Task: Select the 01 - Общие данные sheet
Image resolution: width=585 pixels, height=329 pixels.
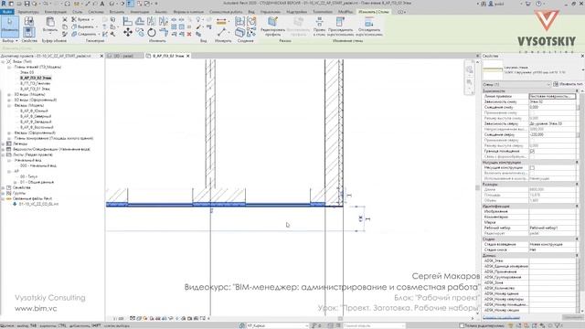Action: (x=37, y=183)
